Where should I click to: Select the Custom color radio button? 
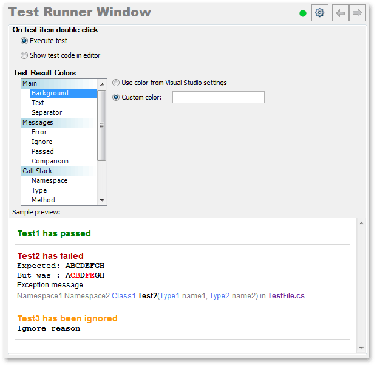116,97
